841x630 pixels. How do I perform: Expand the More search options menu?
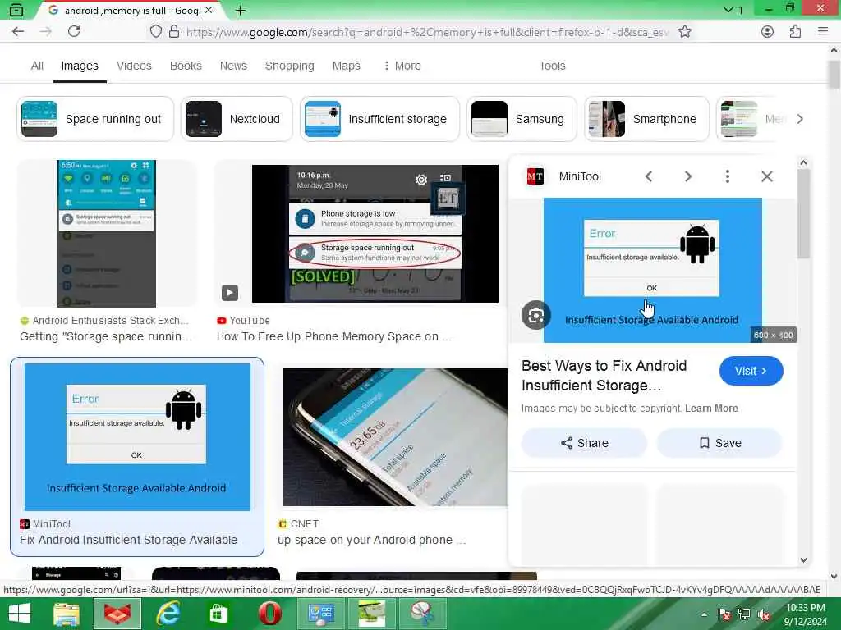coord(402,66)
